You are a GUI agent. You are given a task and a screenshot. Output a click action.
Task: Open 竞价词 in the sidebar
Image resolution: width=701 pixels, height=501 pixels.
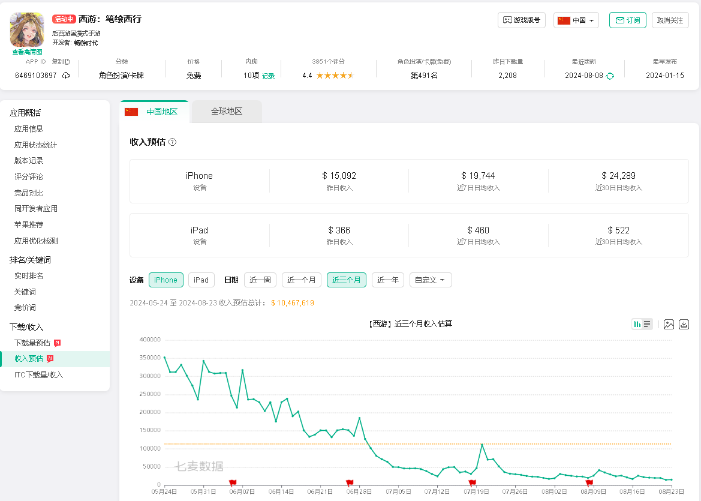click(x=25, y=307)
